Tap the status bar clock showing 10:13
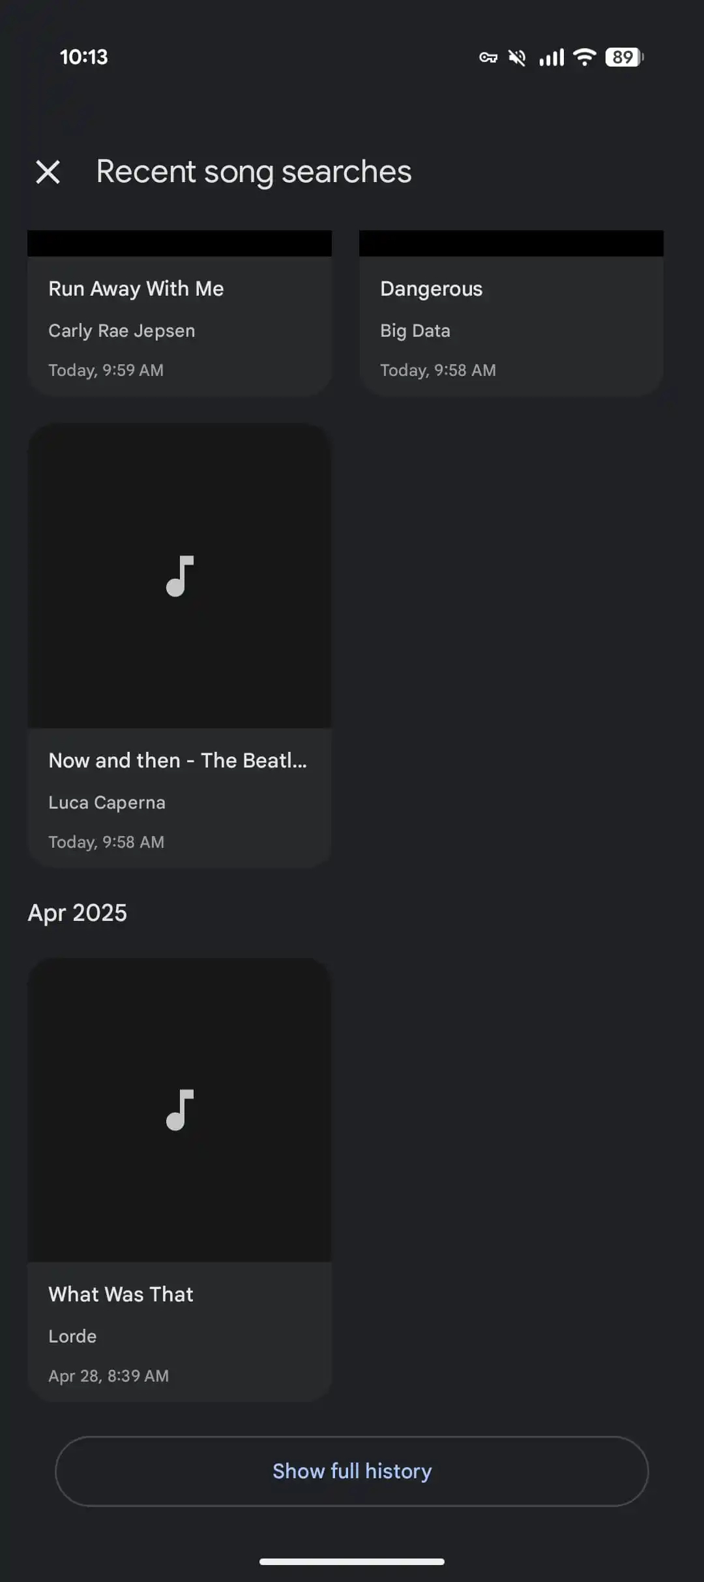 (x=84, y=57)
